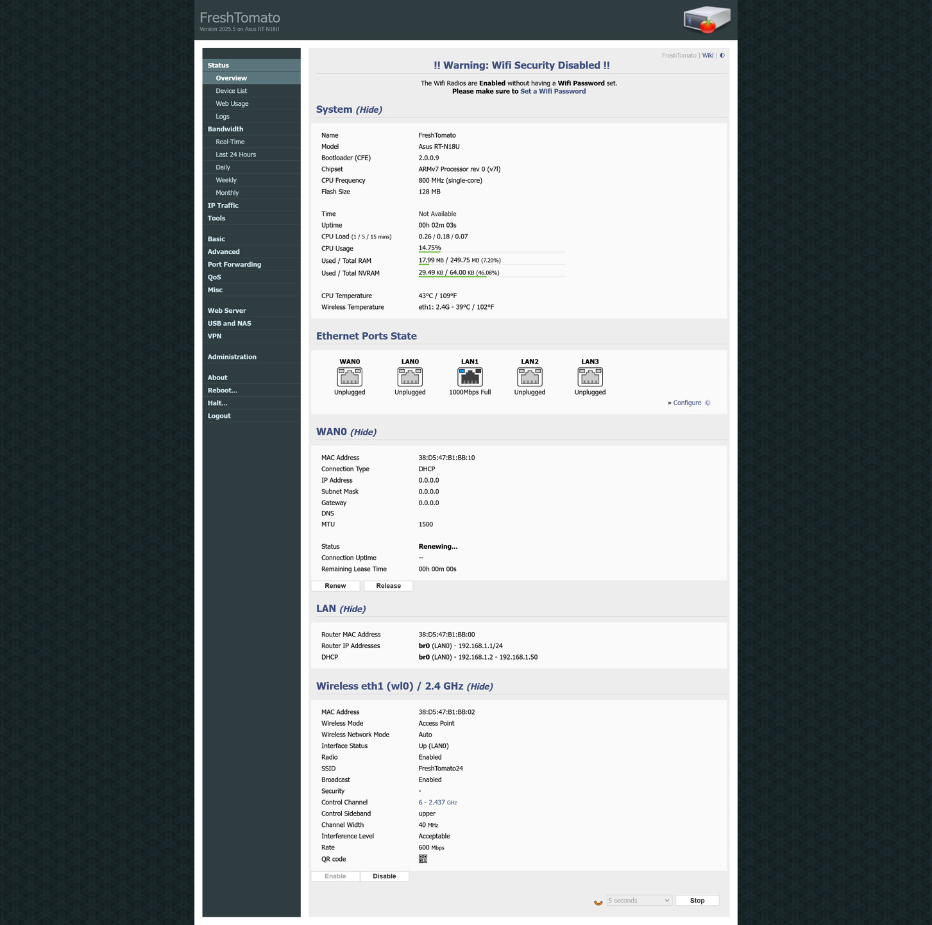The image size is (932, 925).
Task: Open VPN menu
Action: (x=251, y=337)
